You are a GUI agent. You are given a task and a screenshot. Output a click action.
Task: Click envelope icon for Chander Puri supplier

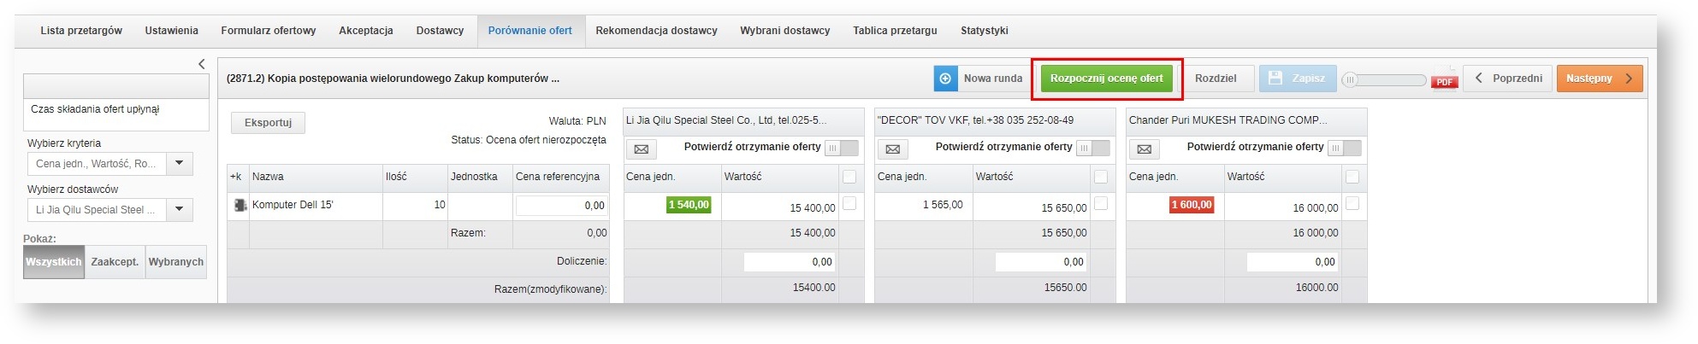click(x=1144, y=149)
